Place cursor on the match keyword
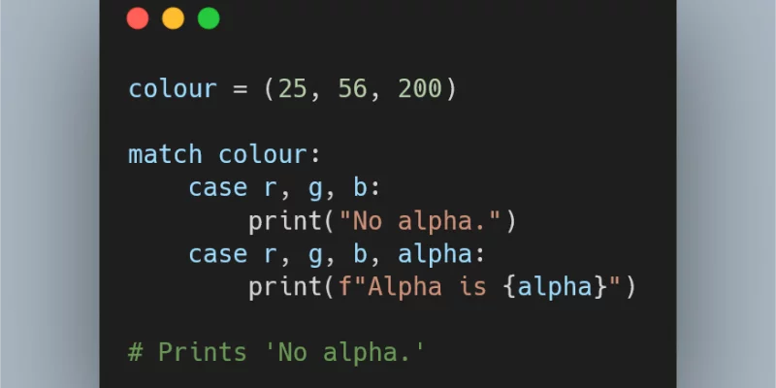This screenshot has height=388, width=776. [x=165, y=154]
